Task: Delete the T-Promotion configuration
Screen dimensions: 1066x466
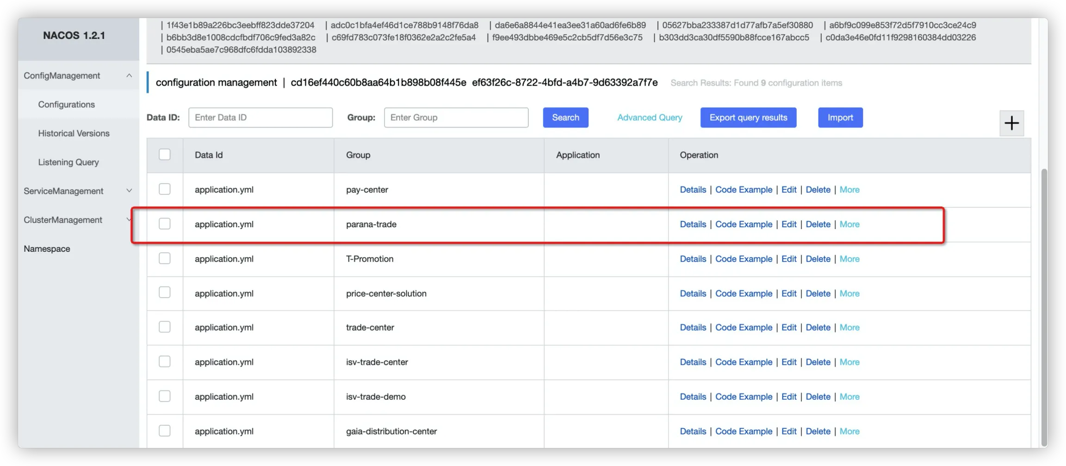Action: tap(818, 259)
